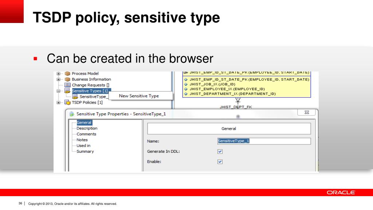
Task: Expand the Process Model tree node
Action: (x=59, y=74)
